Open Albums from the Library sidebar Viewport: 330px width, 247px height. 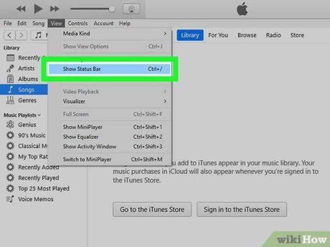pos(27,79)
